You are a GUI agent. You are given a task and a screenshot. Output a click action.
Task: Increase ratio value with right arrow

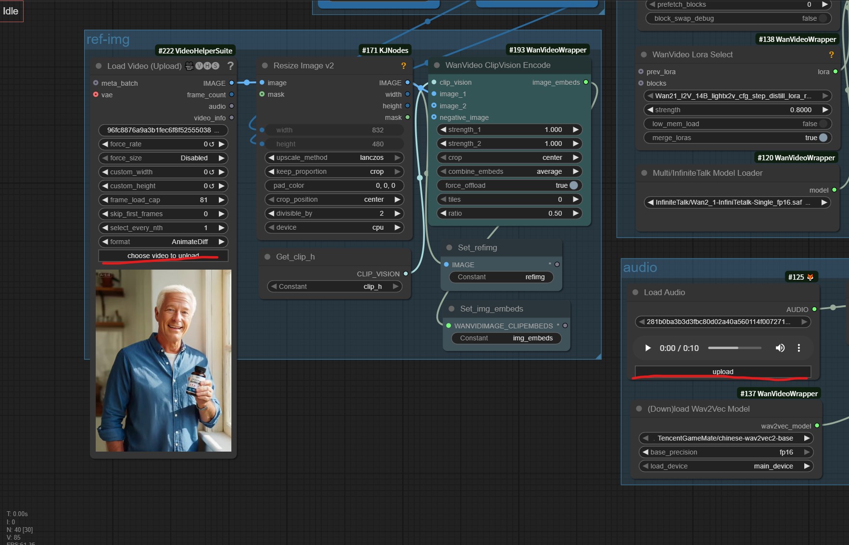pos(575,213)
